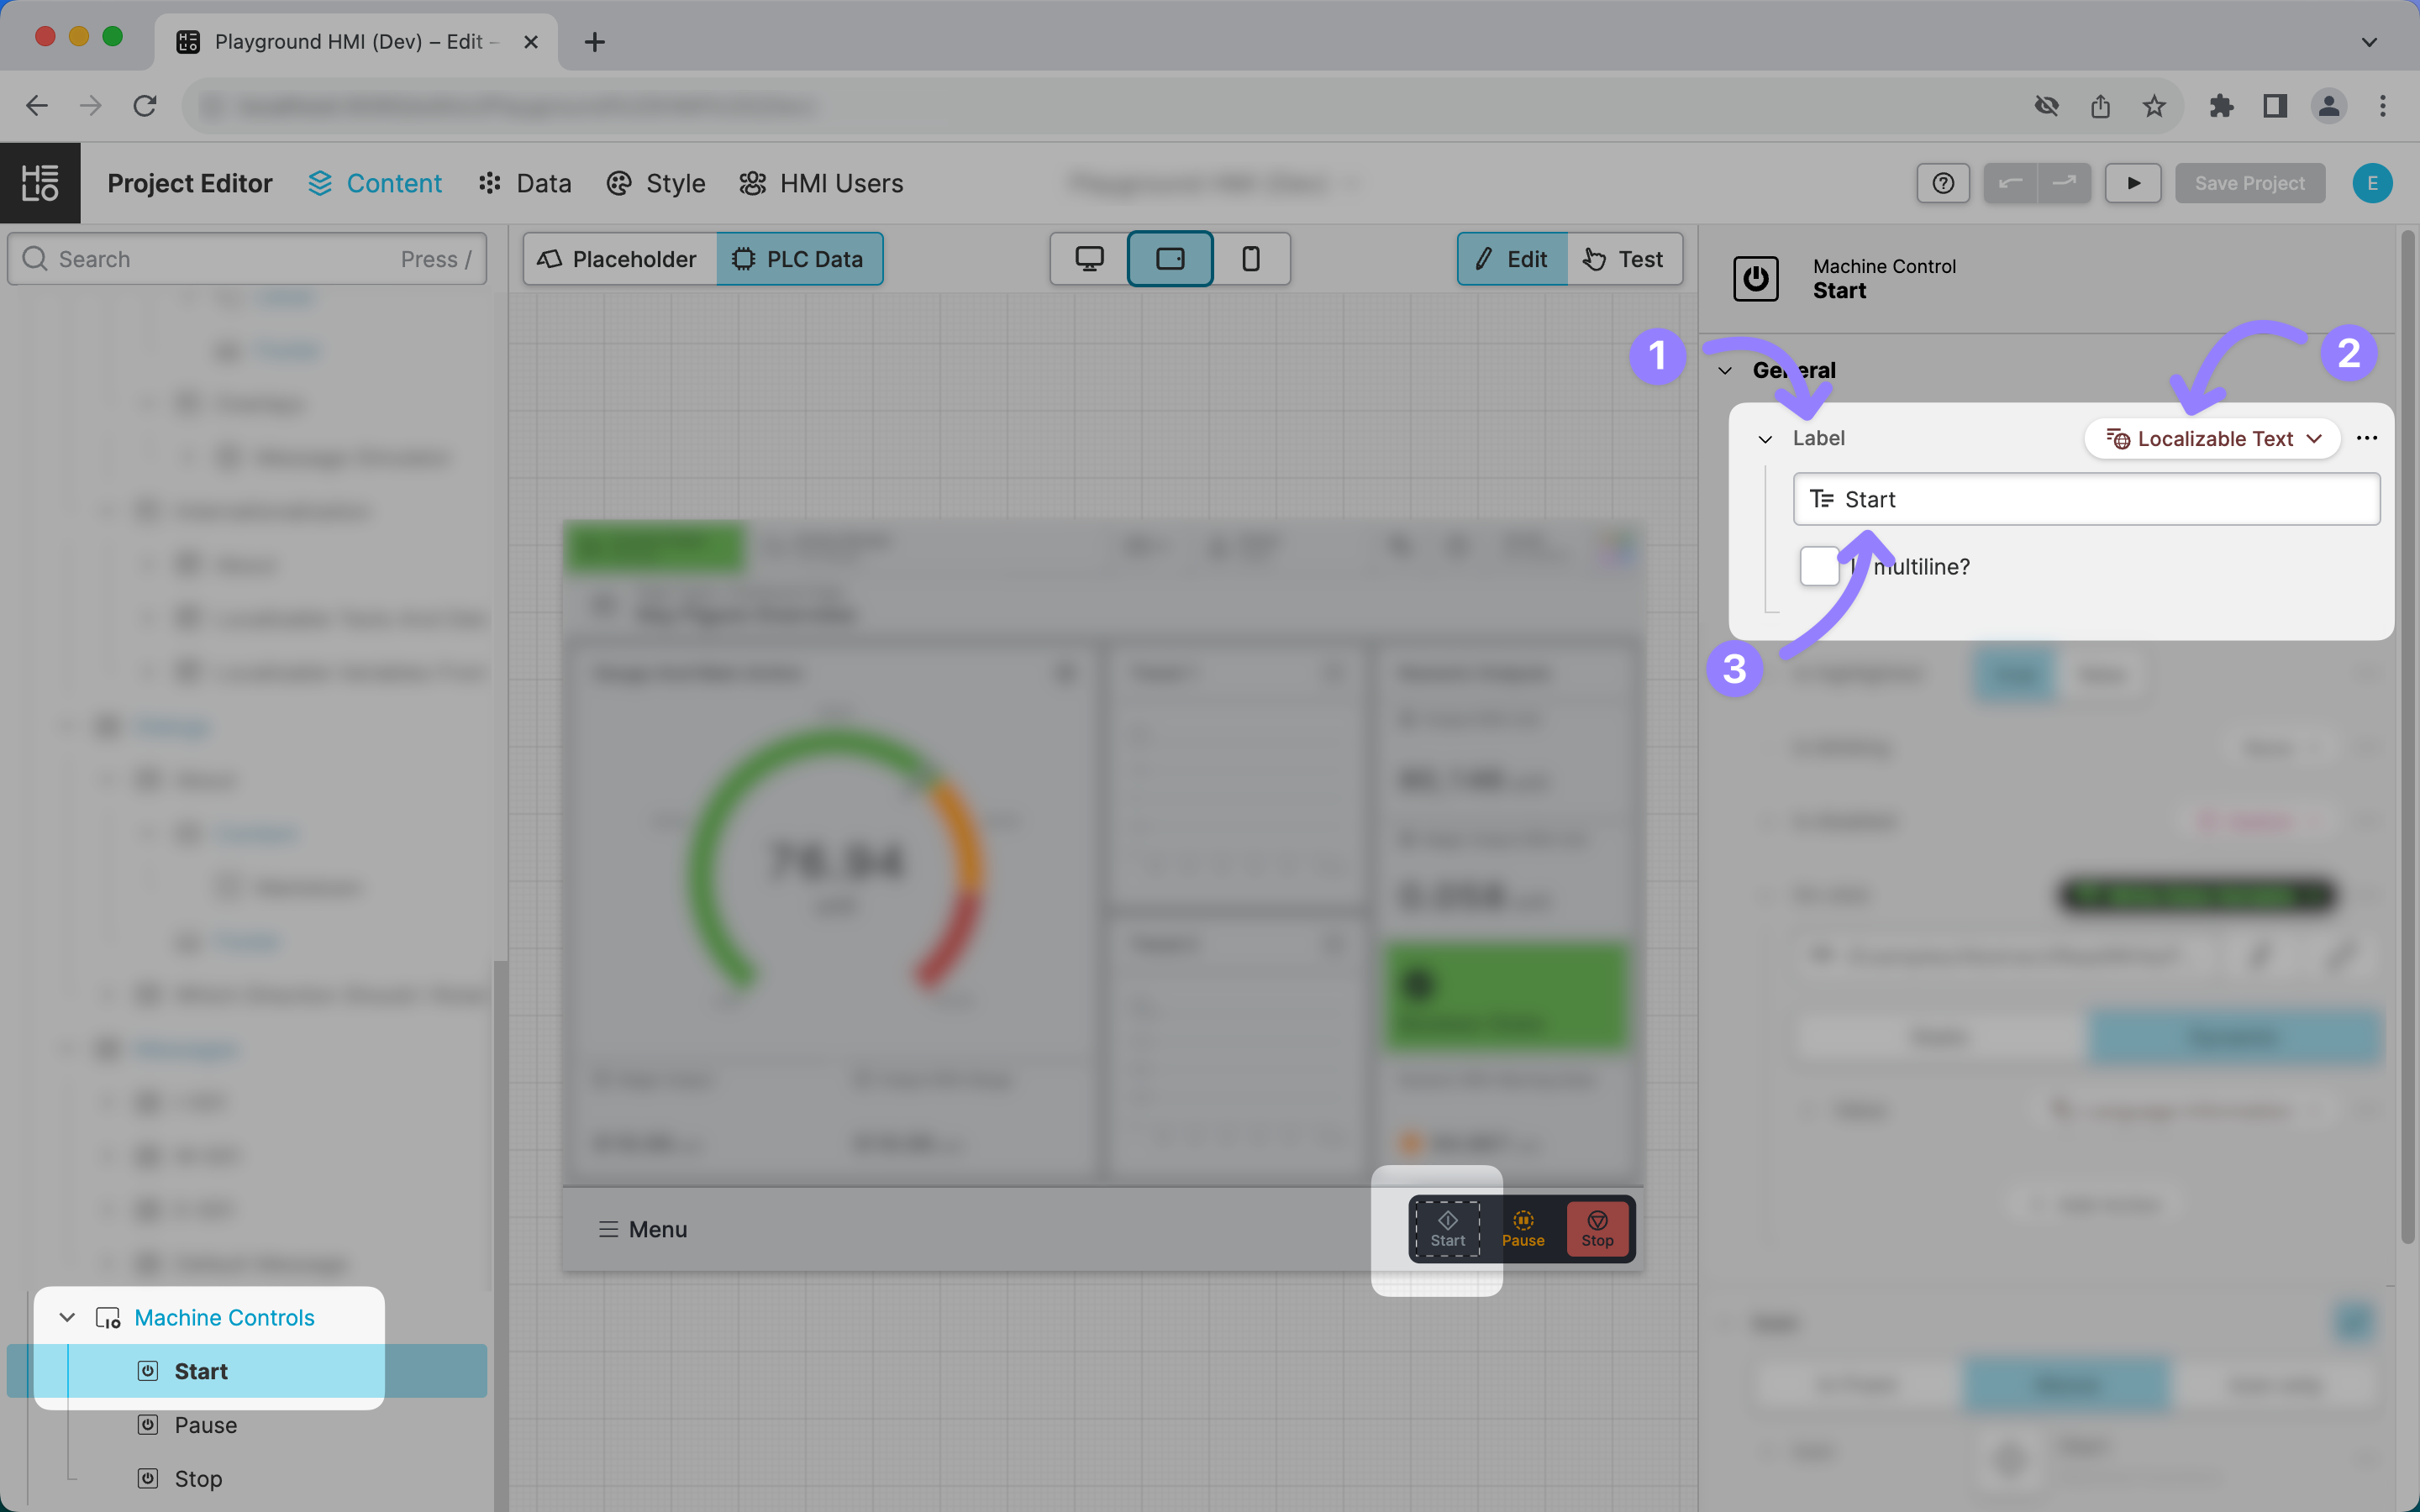
Task: Click the undo arrow button
Action: (2010, 183)
